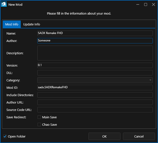The width and height of the screenshot is (158, 143).
Task: Click the Name field with SADX Remake FHD
Action: [x=95, y=33]
